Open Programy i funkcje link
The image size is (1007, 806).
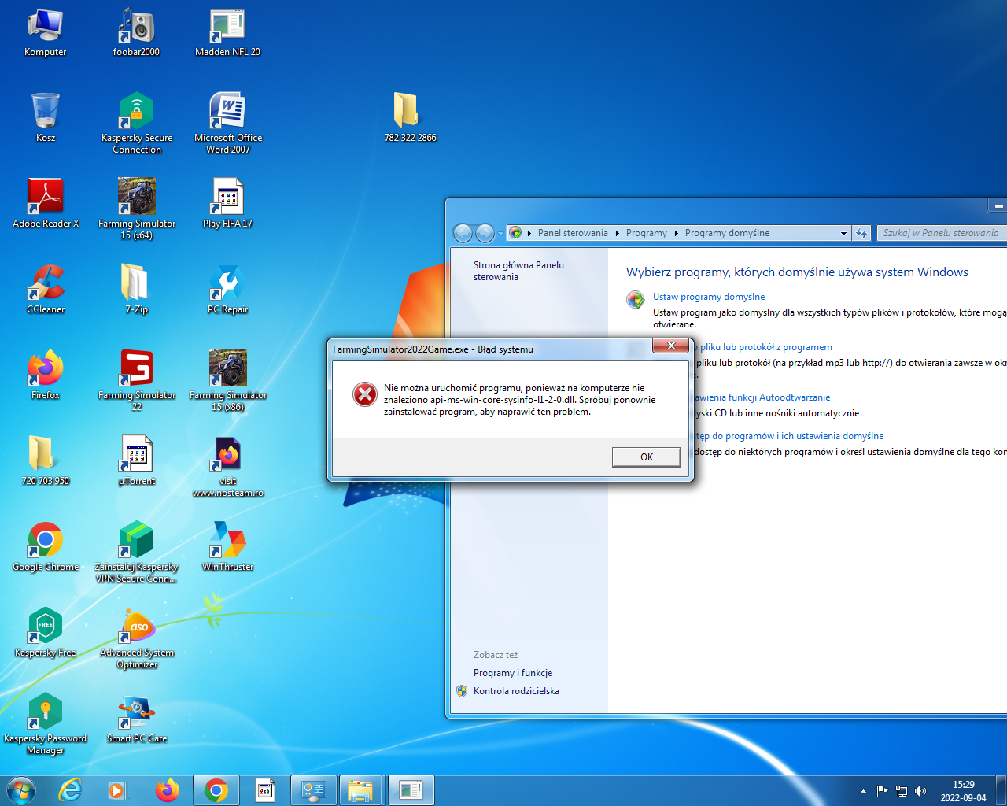(513, 673)
